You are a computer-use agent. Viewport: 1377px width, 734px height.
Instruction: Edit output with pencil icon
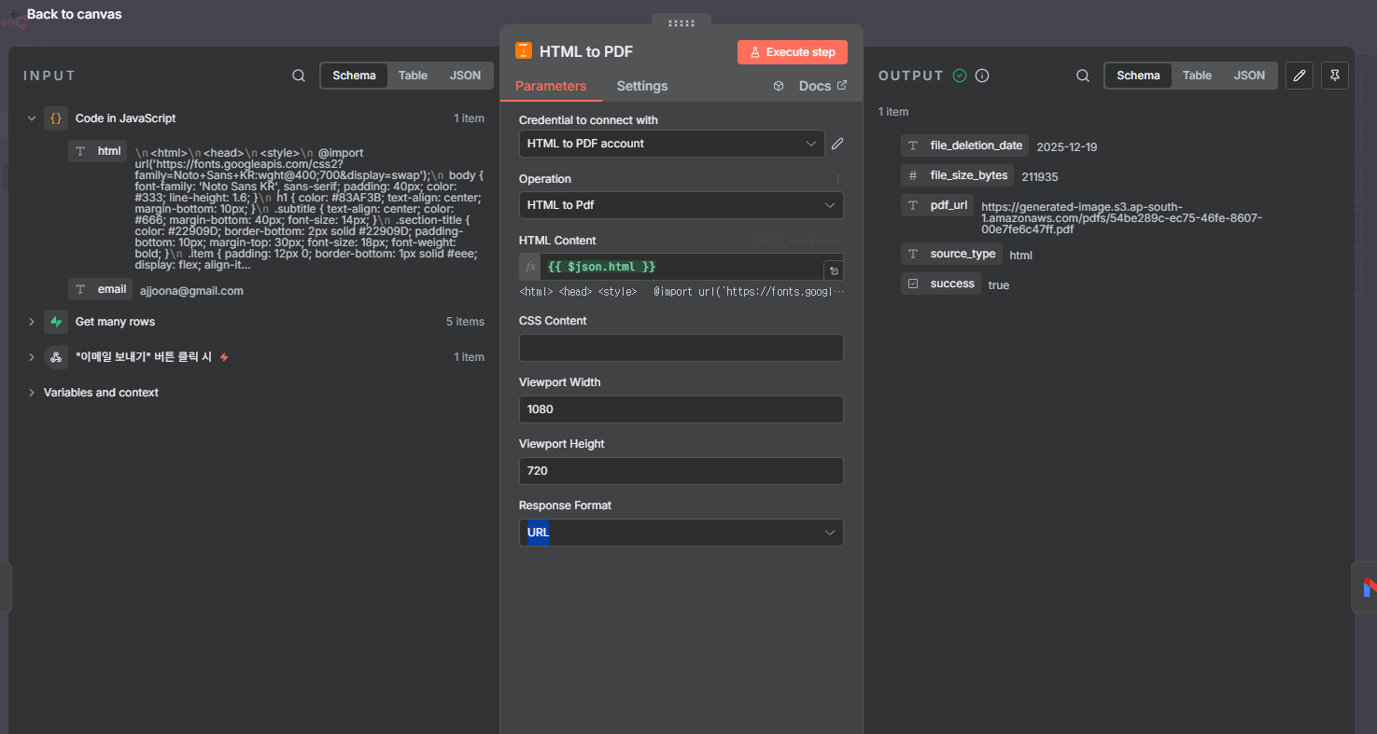click(x=1299, y=76)
